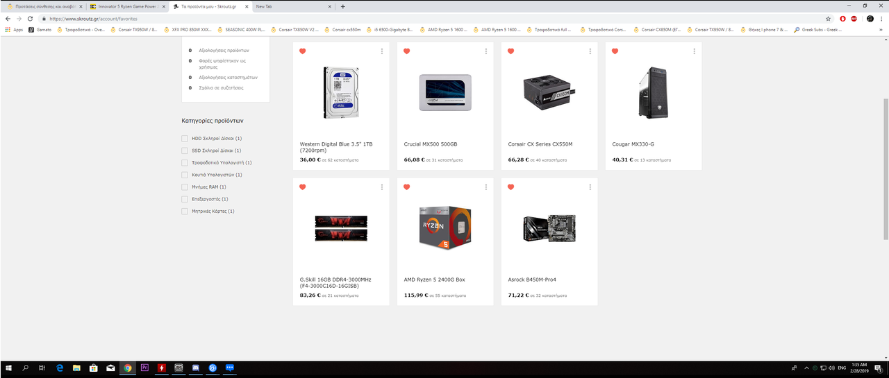
Task: Open Greek Subs bookmark
Action: point(818,30)
